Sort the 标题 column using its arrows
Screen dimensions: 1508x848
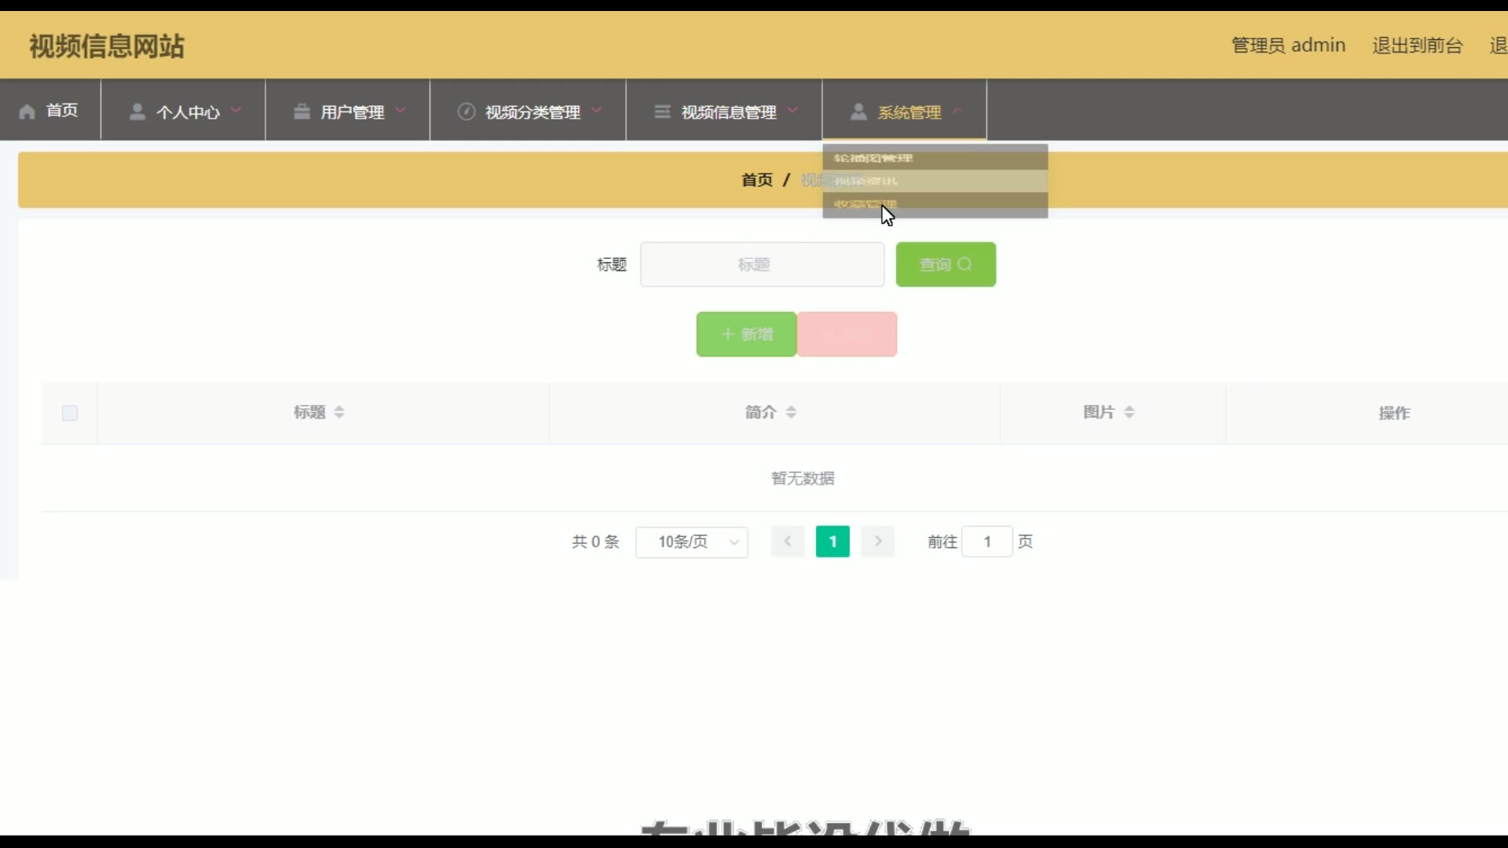(x=339, y=412)
